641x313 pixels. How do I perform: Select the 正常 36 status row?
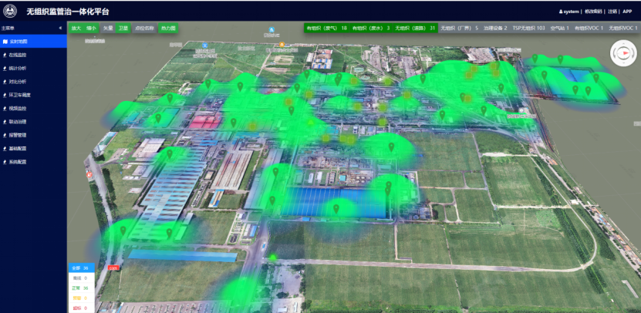pos(79,288)
